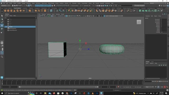
Task: Create a polygon disc from the shelf
Action: [24, 11]
